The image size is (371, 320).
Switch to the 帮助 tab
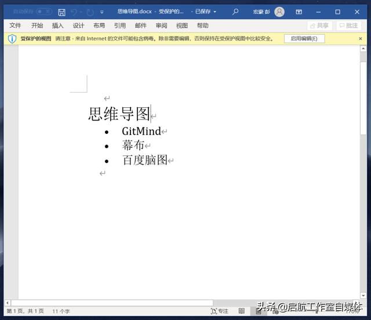(x=203, y=26)
